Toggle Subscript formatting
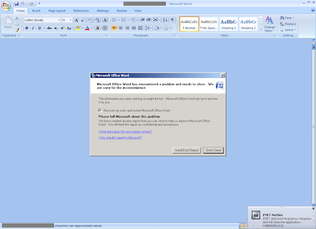This screenshot has height=229, width=316. tap(56, 28)
